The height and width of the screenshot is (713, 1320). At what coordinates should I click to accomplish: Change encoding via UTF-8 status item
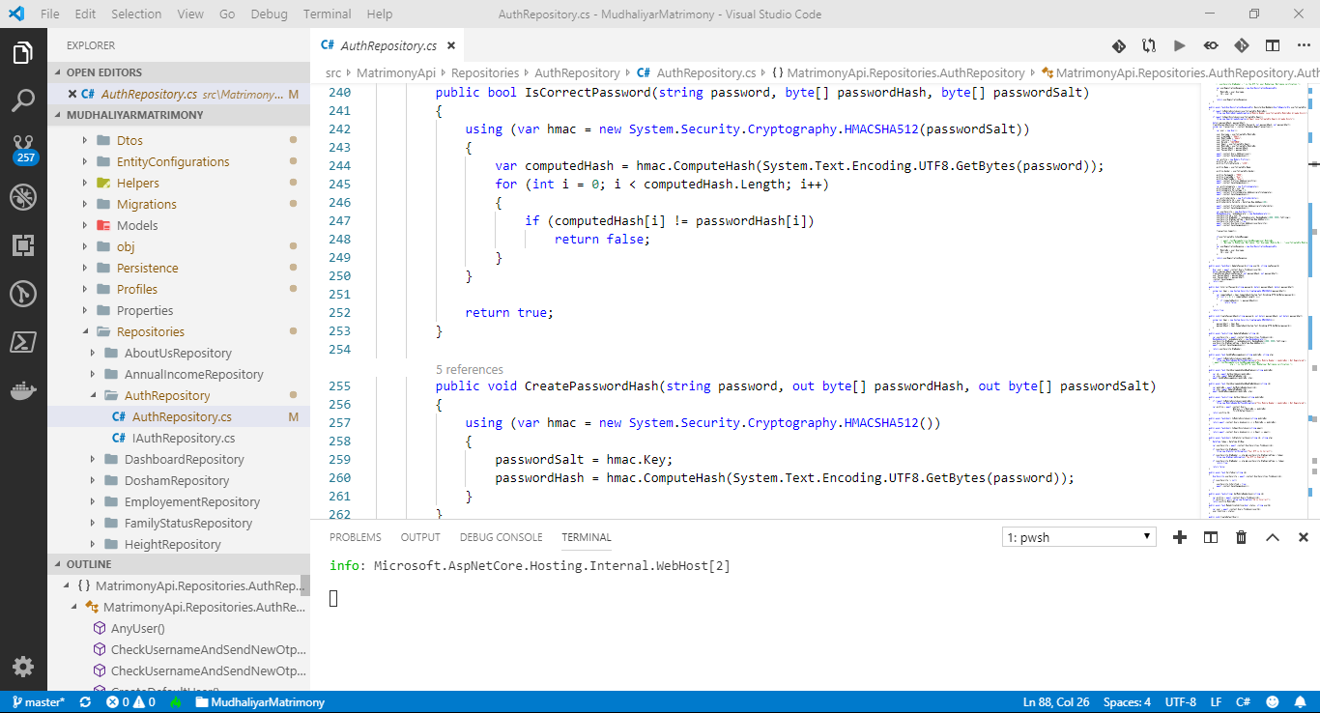click(1180, 702)
